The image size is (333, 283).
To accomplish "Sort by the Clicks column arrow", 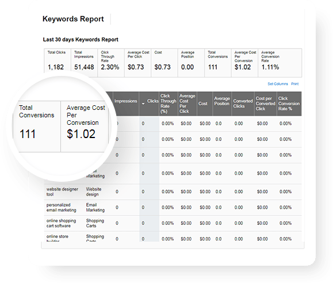I will tap(143, 104).
